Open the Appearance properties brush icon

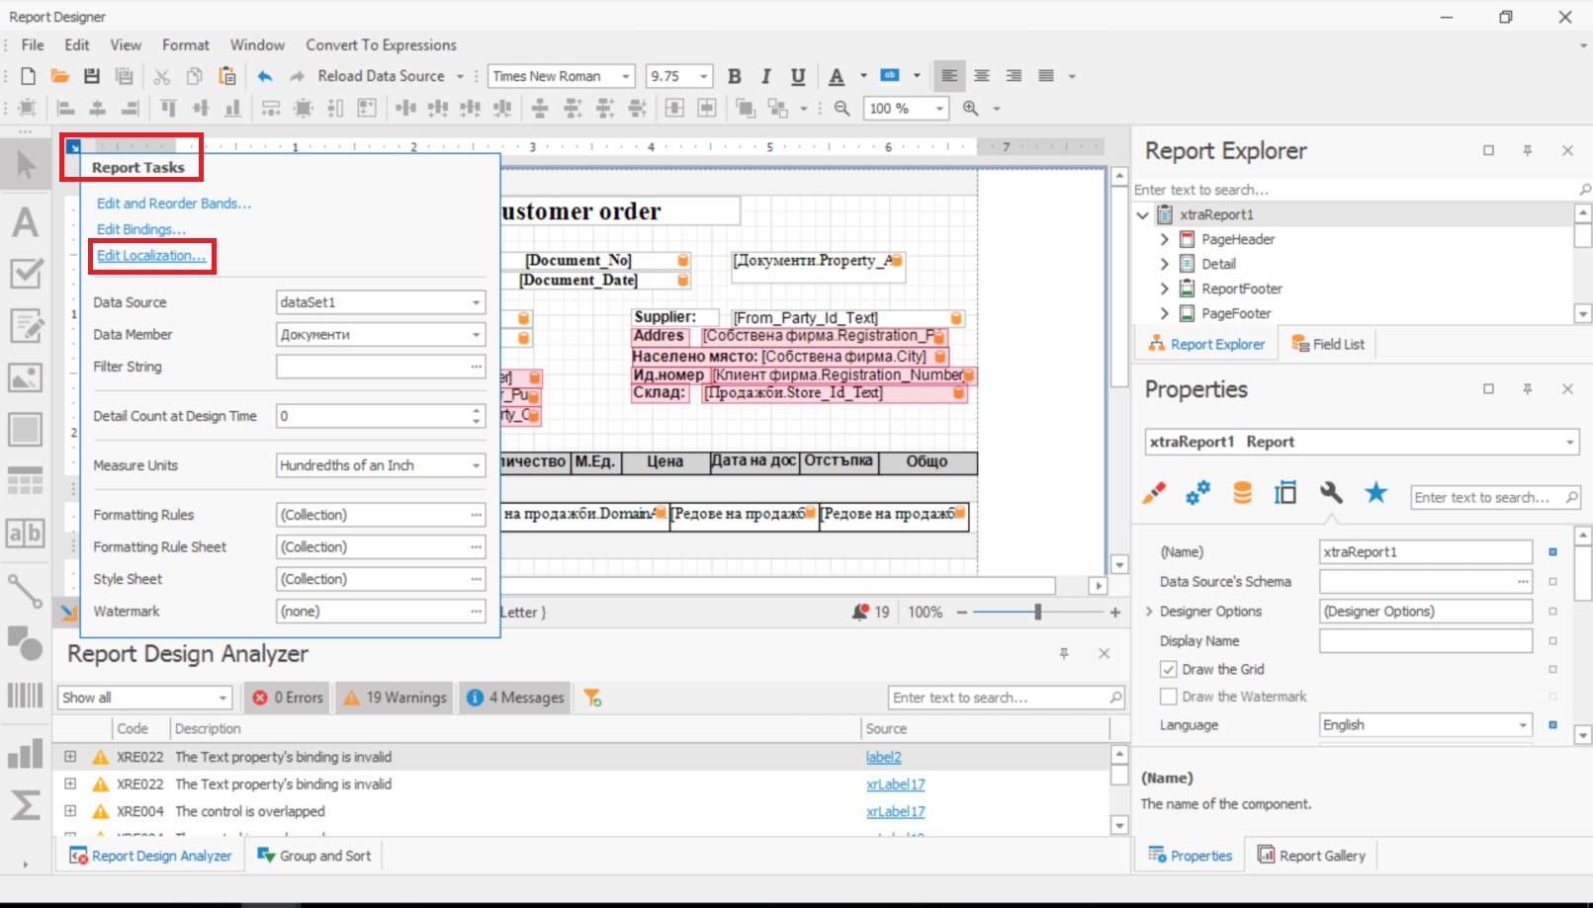pyautogui.click(x=1154, y=493)
